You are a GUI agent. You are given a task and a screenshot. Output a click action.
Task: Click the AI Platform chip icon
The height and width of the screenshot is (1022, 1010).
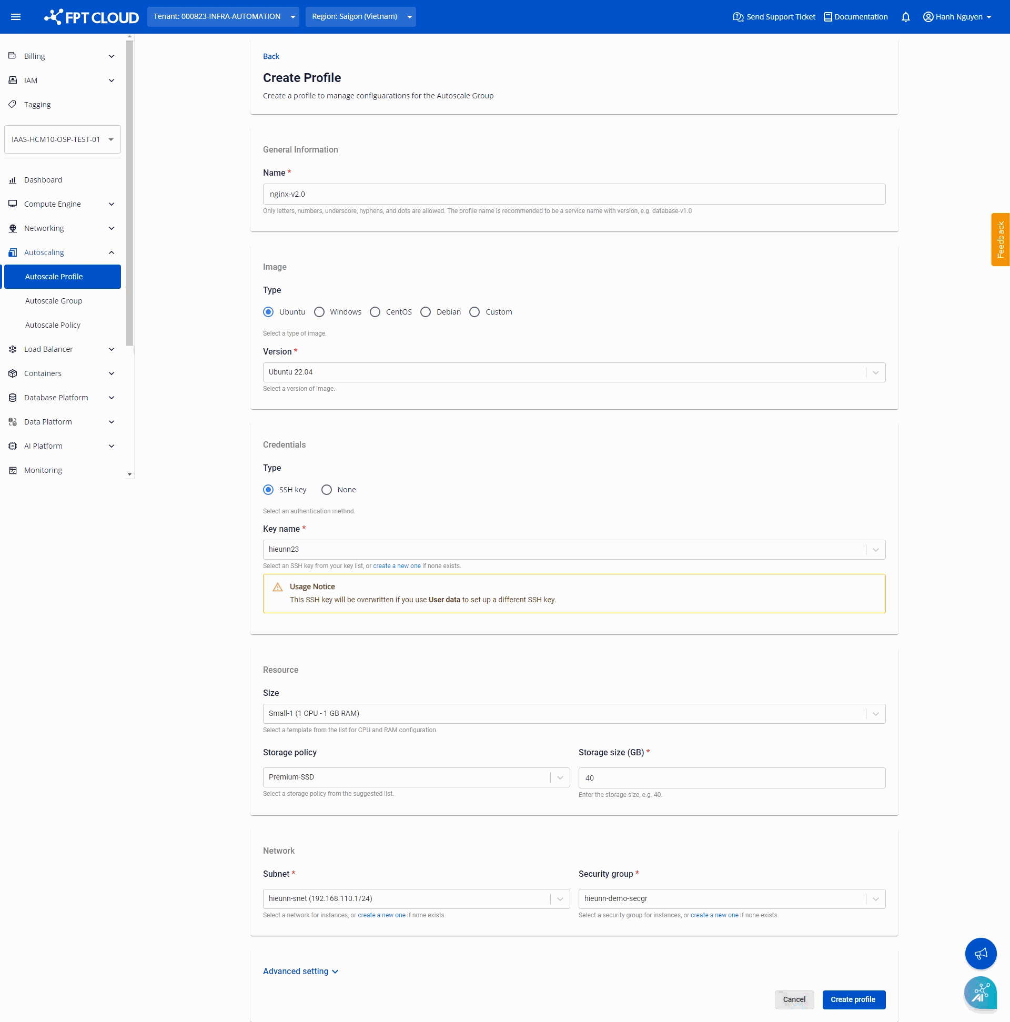coord(13,446)
